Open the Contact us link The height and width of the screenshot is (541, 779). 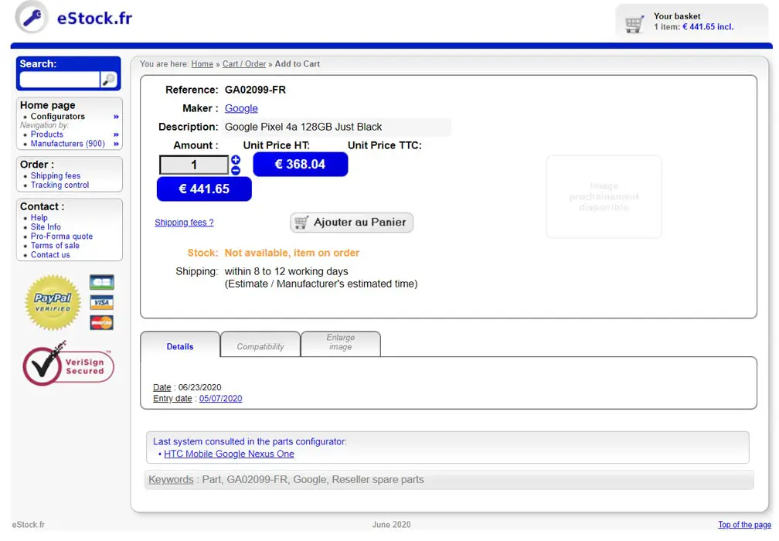click(50, 255)
